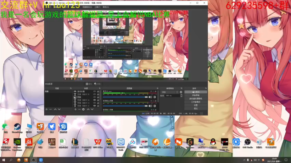Open Kugou K music desktop icon
Screen dimensions: 291x163
[x=236, y=143]
